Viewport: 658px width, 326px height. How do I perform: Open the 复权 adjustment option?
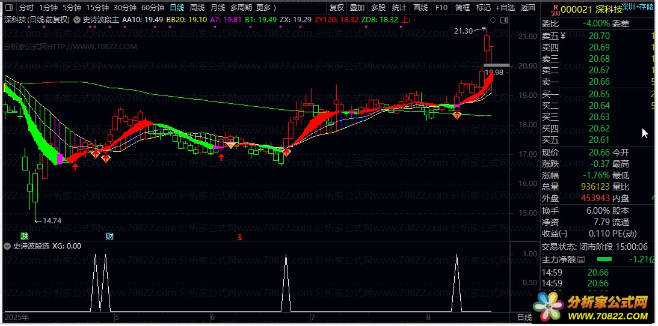337,7
